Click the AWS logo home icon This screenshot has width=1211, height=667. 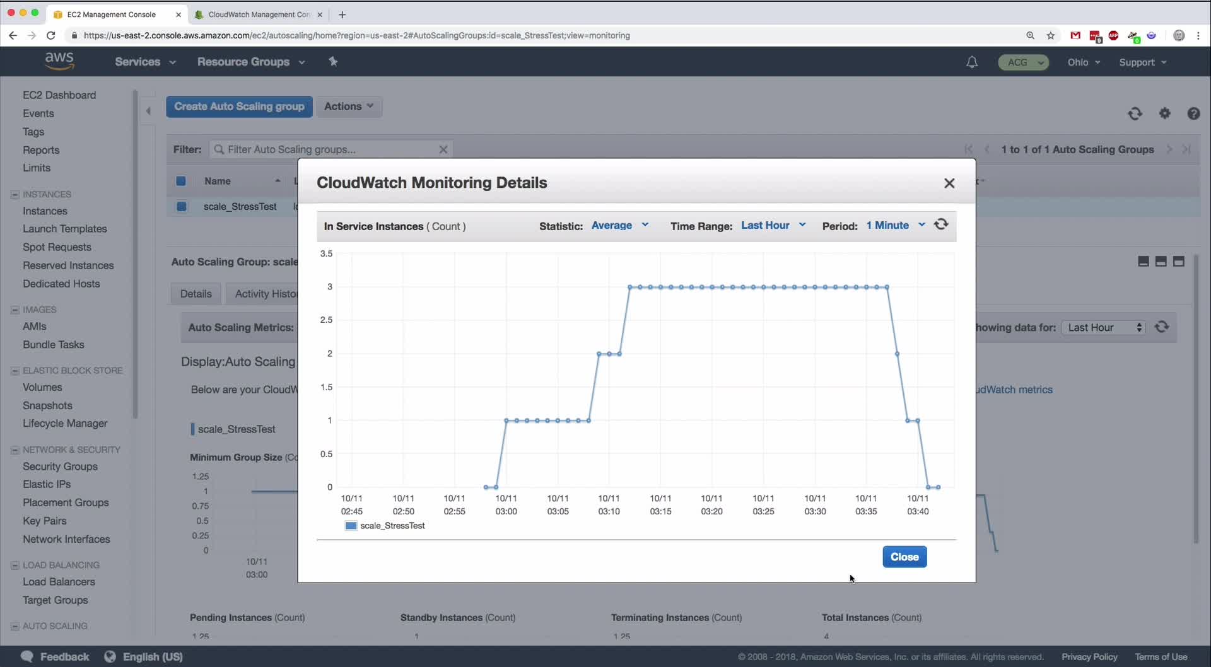(59, 61)
